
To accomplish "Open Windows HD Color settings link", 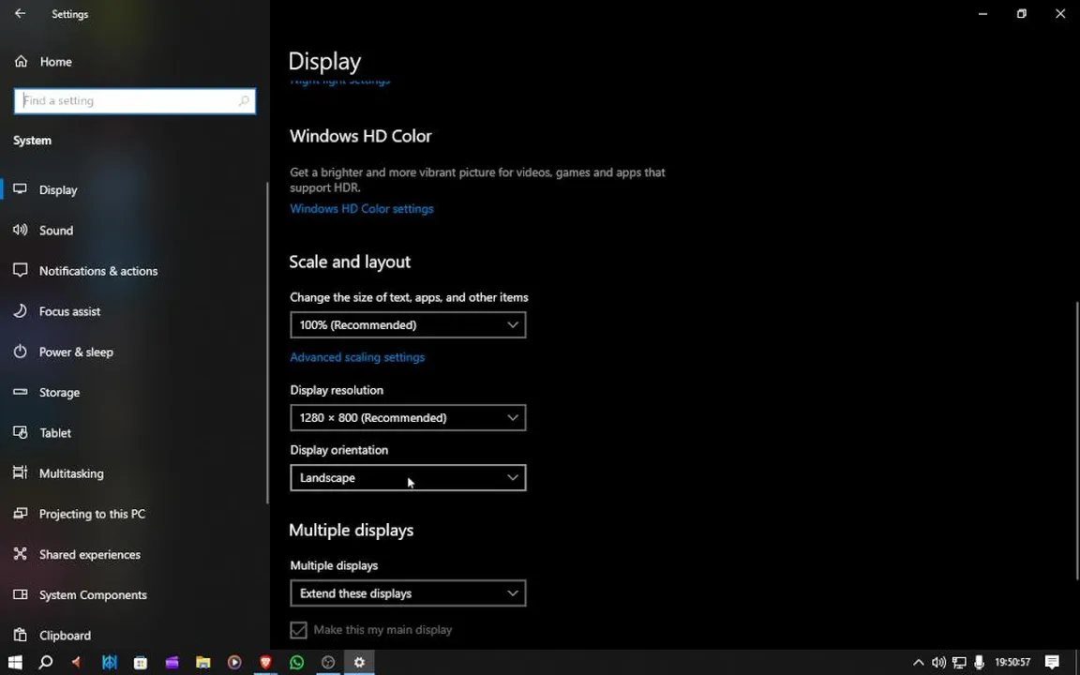I will 362,209.
